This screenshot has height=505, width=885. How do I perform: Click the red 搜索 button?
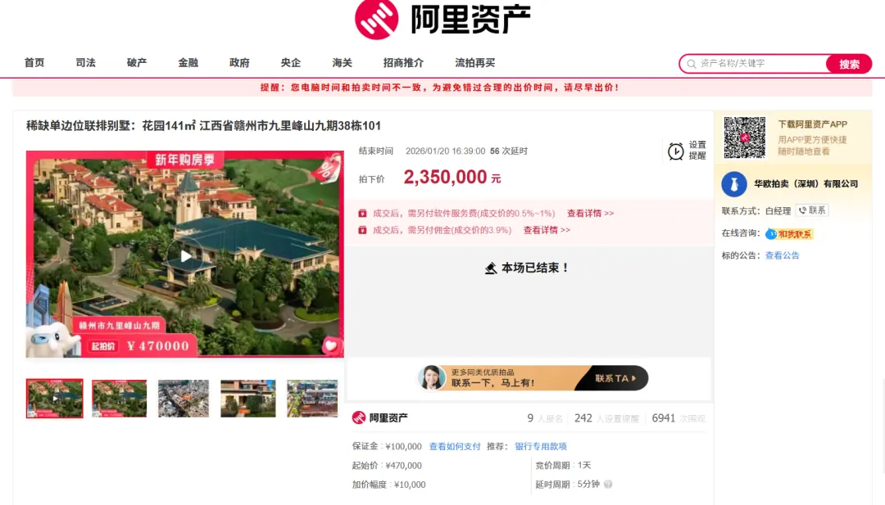point(849,64)
